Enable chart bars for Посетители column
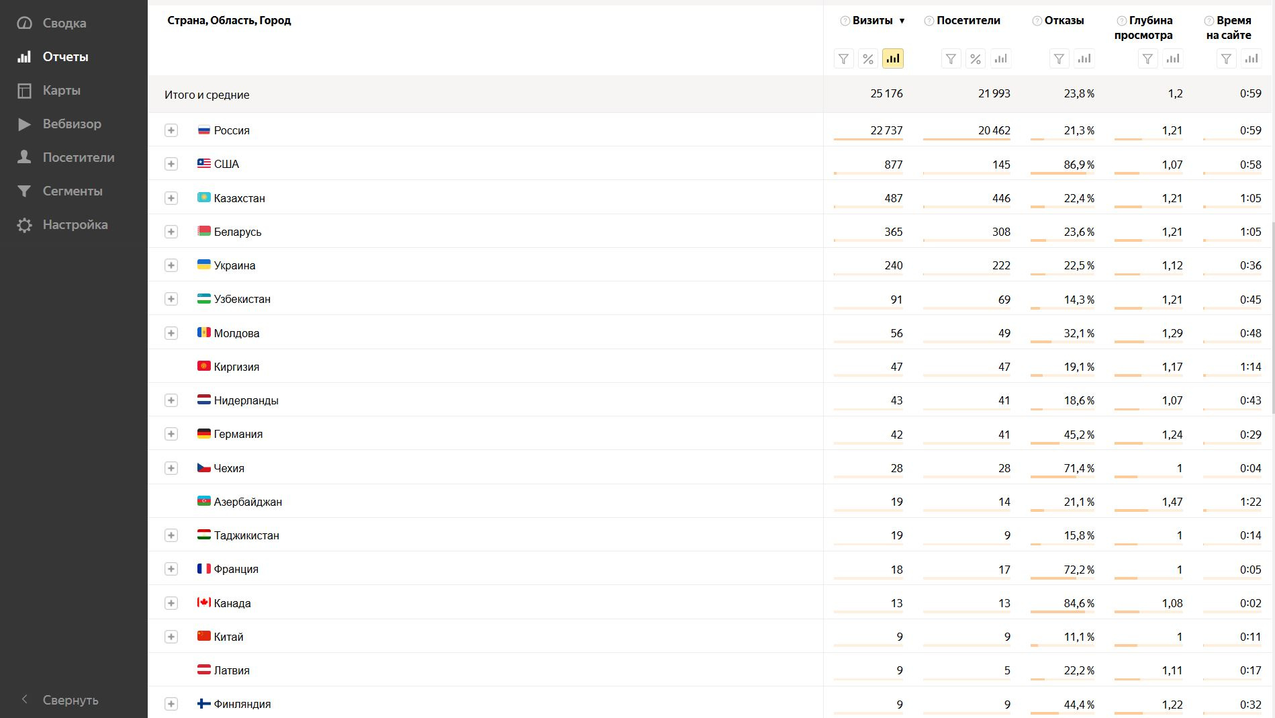Screen dimensions: 1275x718 [1000, 59]
